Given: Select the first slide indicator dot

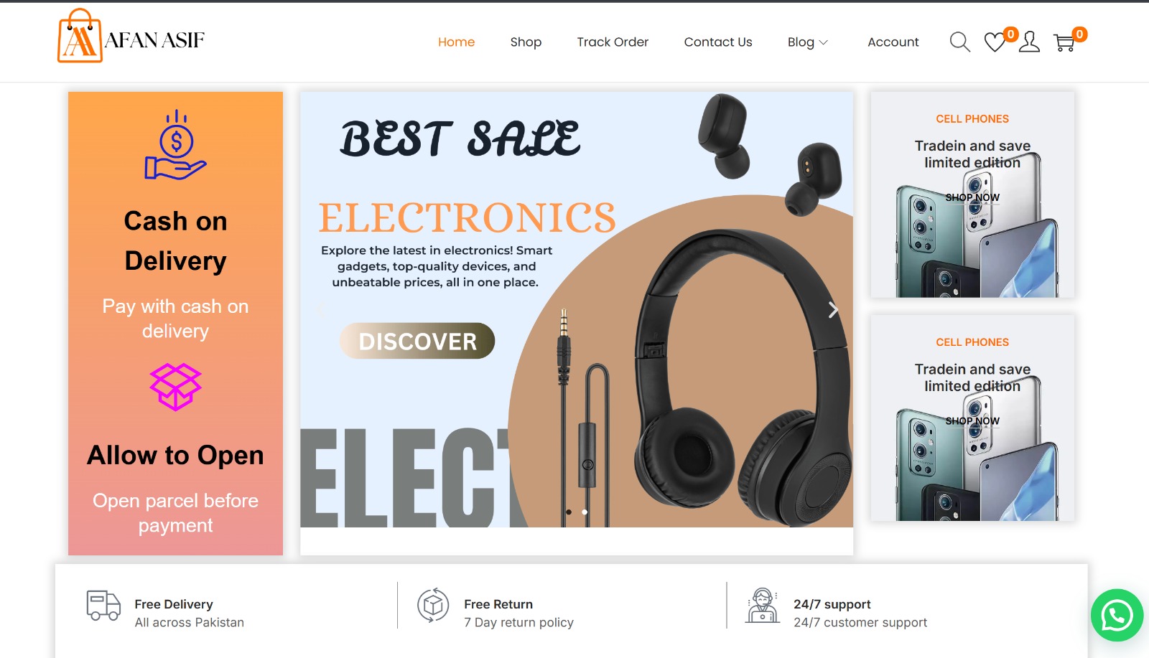Looking at the screenshot, I should point(569,512).
